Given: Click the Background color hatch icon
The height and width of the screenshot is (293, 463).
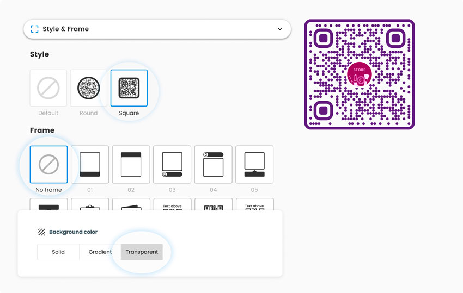Looking at the screenshot, I should point(41,232).
